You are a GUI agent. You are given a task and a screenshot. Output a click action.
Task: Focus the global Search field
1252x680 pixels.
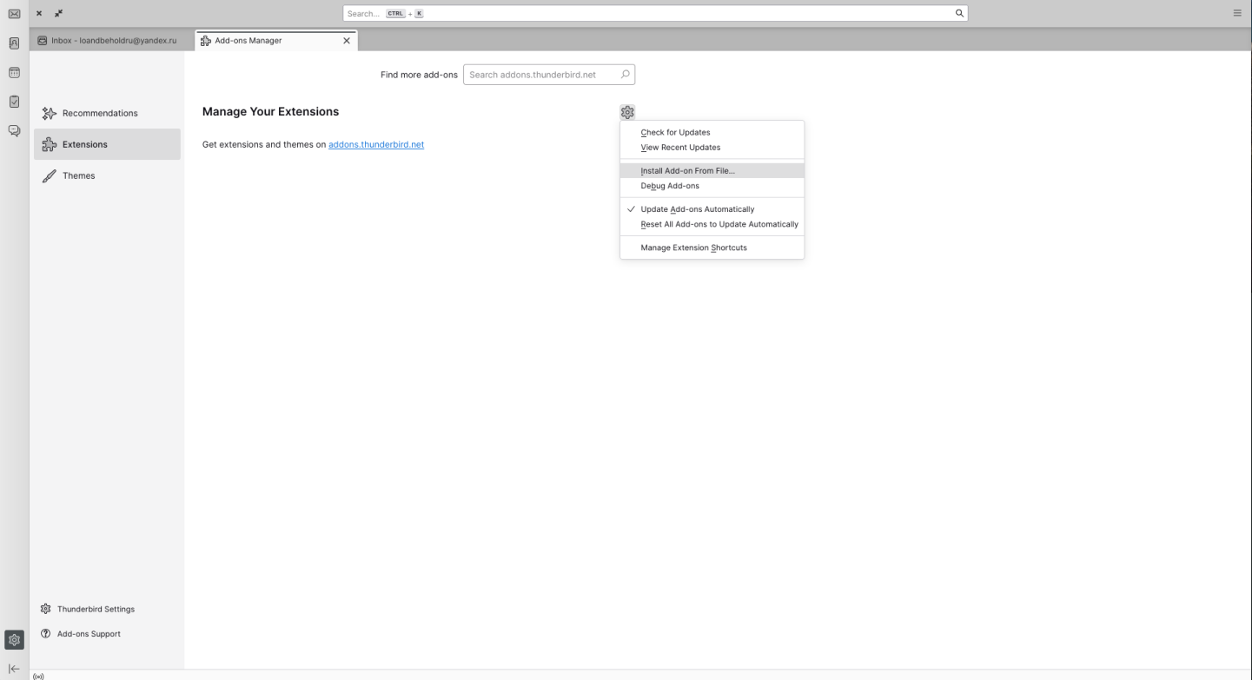tap(655, 13)
